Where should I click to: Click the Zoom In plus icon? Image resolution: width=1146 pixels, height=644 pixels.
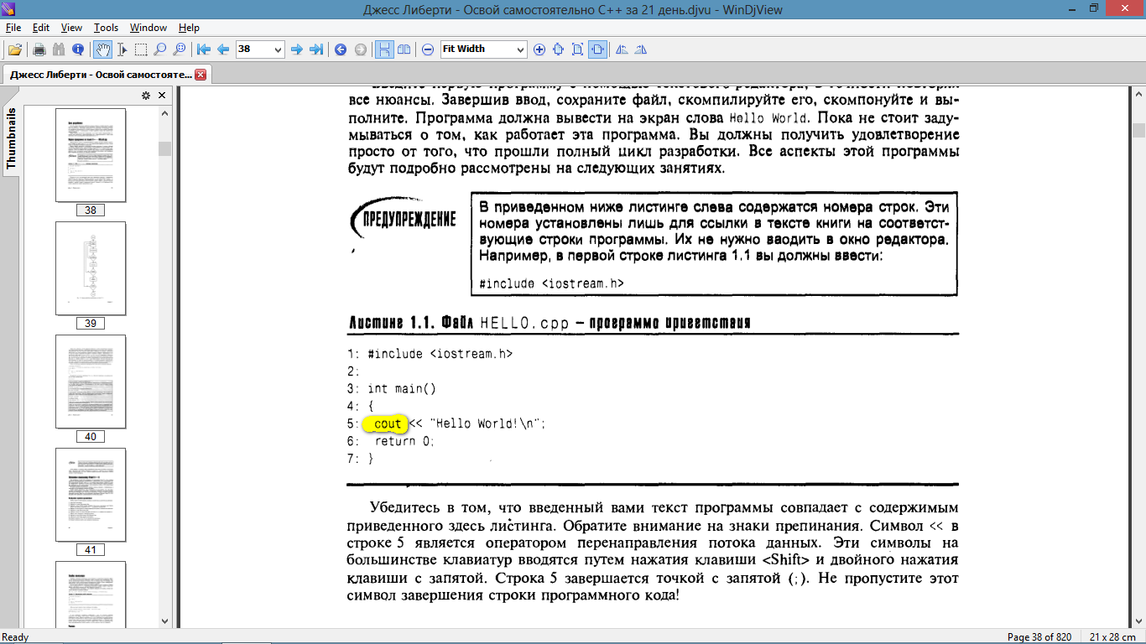pyautogui.click(x=539, y=49)
